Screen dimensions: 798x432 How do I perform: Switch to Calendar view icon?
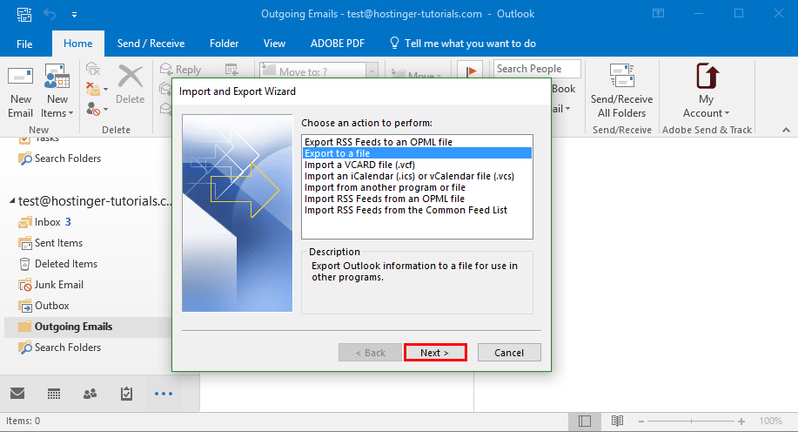(x=54, y=394)
